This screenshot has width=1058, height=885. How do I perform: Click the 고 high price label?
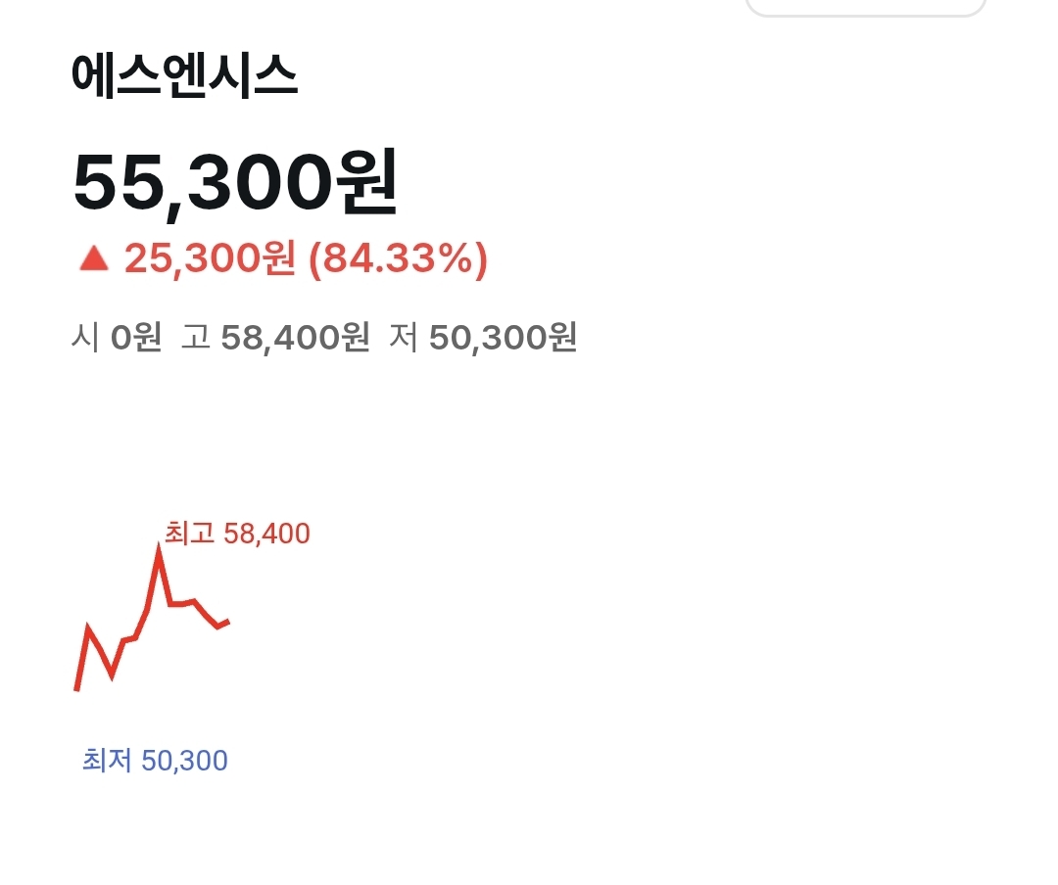196,338
